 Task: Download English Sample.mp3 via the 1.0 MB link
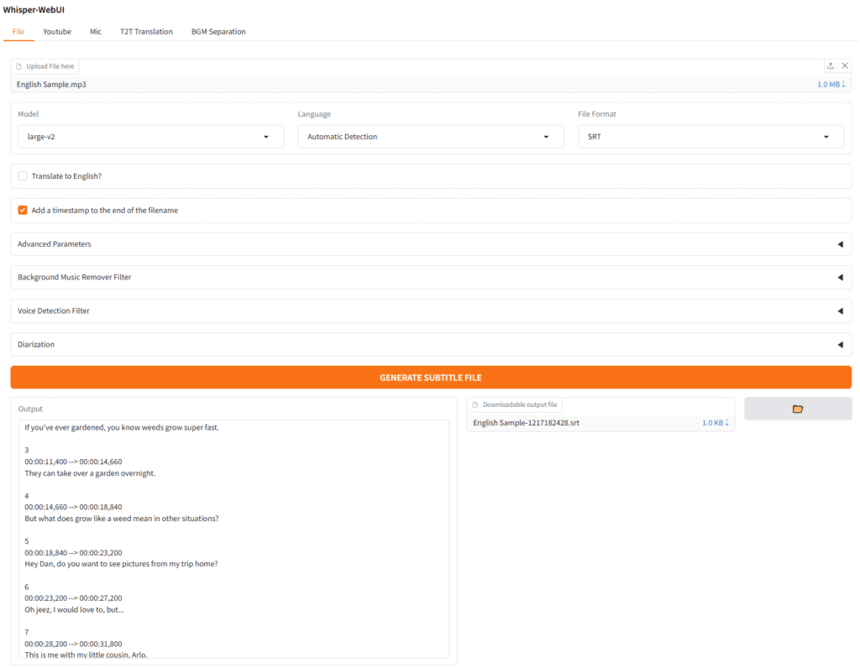pyautogui.click(x=831, y=85)
